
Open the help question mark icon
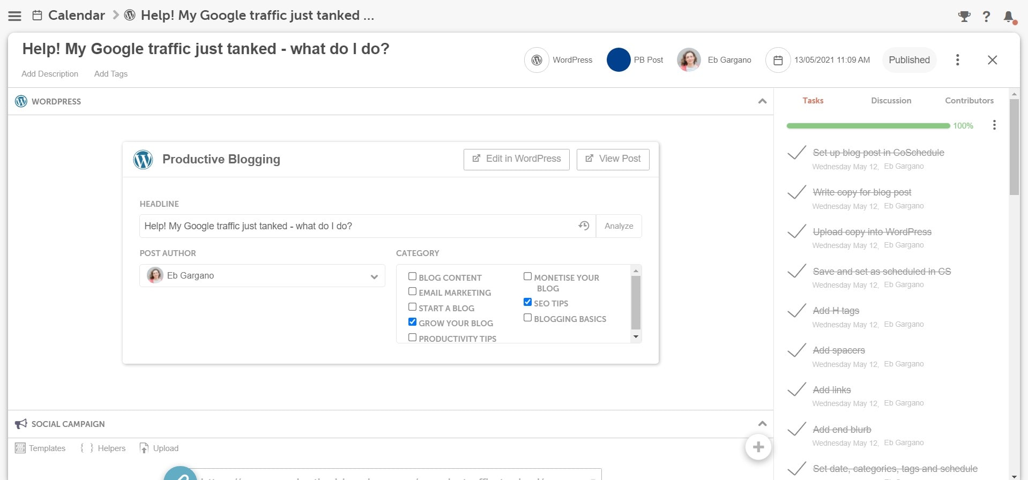tap(986, 17)
